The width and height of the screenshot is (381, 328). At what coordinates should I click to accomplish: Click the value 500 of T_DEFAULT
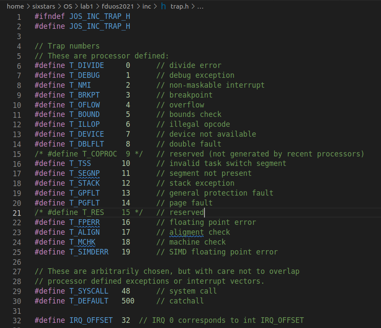[128, 301]
